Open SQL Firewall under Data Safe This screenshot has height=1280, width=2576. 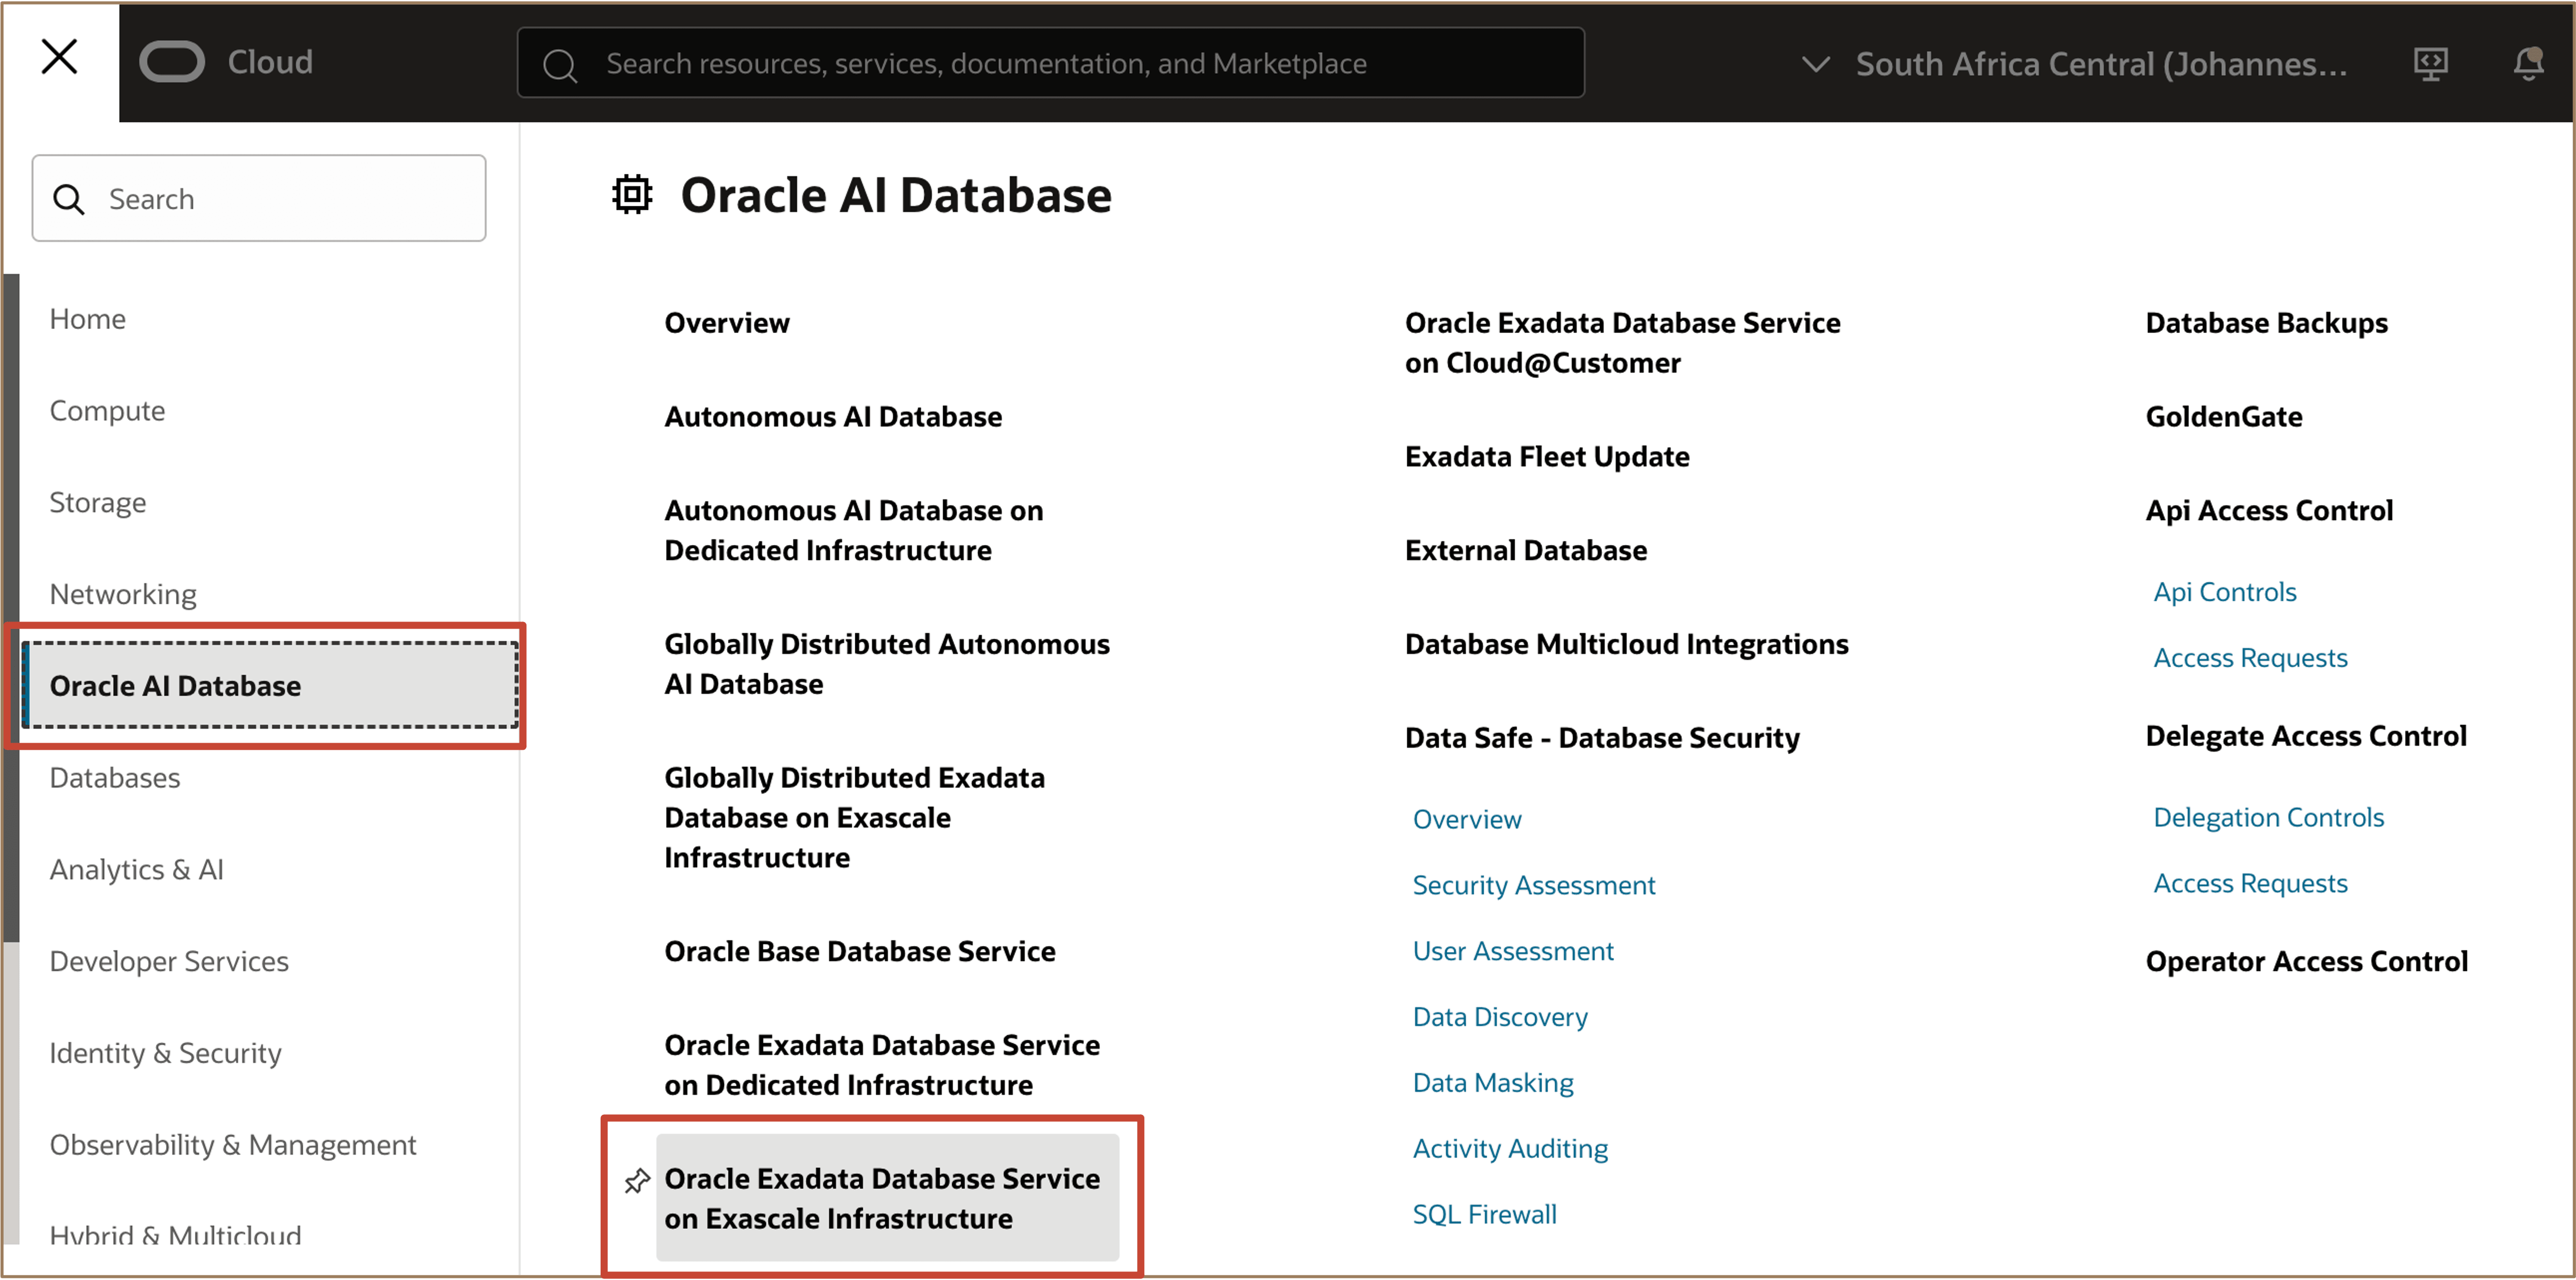click(x=1484, y=1213)
